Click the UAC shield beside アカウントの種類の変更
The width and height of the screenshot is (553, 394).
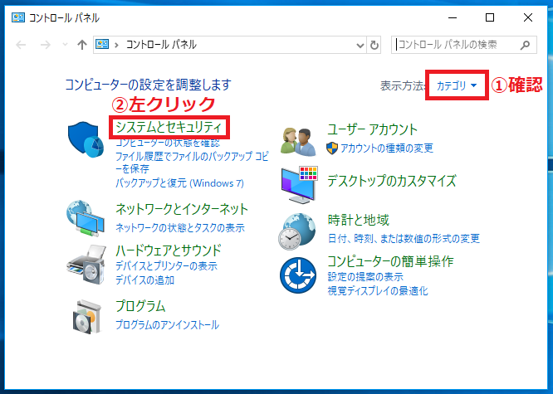(x=332, y=148)
